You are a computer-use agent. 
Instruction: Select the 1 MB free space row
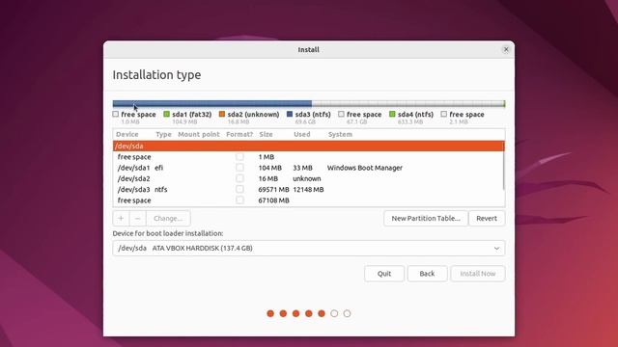pyautogui.click(x=309, y=156)
